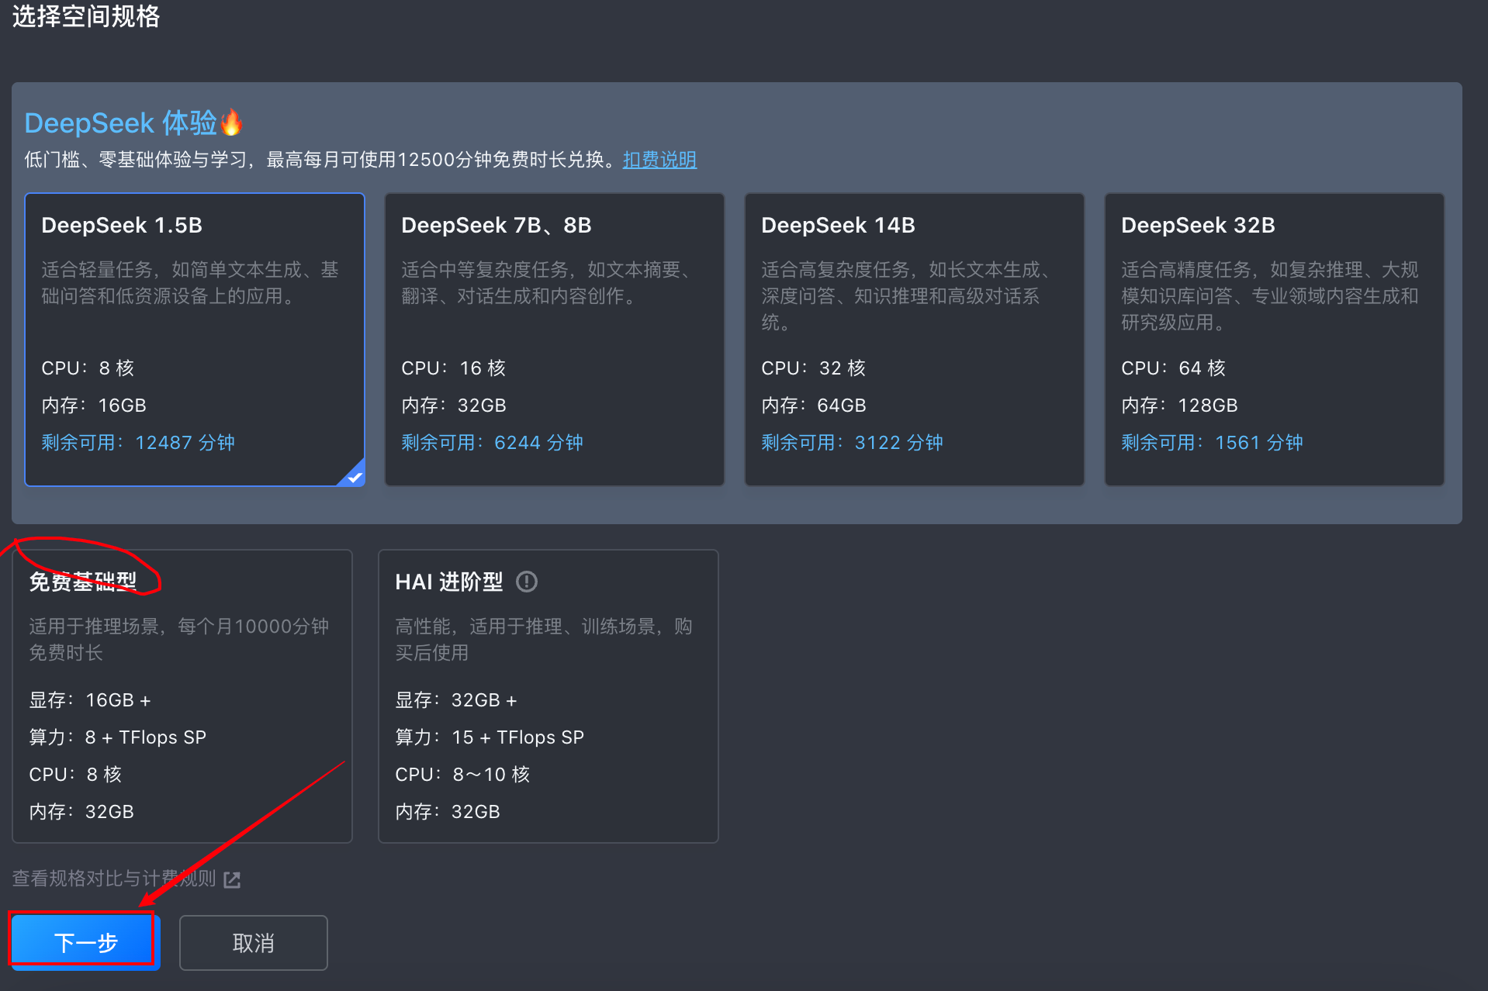
Task: Click the 取消 button
Action: coord(253,943)
